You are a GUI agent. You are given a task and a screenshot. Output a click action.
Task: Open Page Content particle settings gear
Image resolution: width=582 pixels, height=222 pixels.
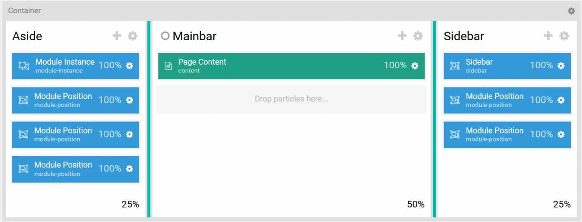[x=415, y=65]
